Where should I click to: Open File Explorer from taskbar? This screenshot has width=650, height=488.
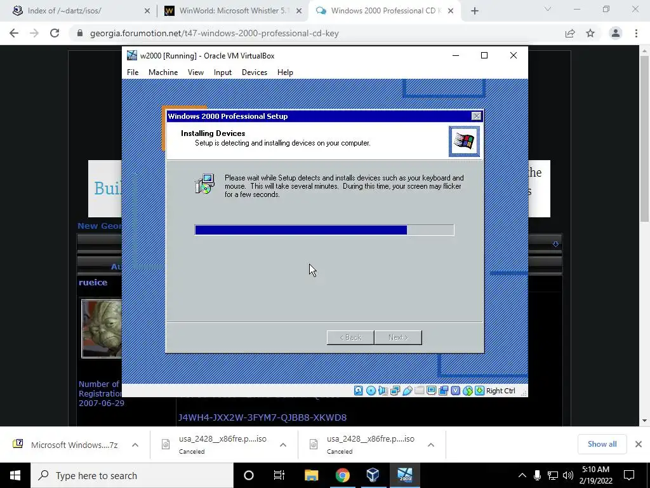click(311, 475)
